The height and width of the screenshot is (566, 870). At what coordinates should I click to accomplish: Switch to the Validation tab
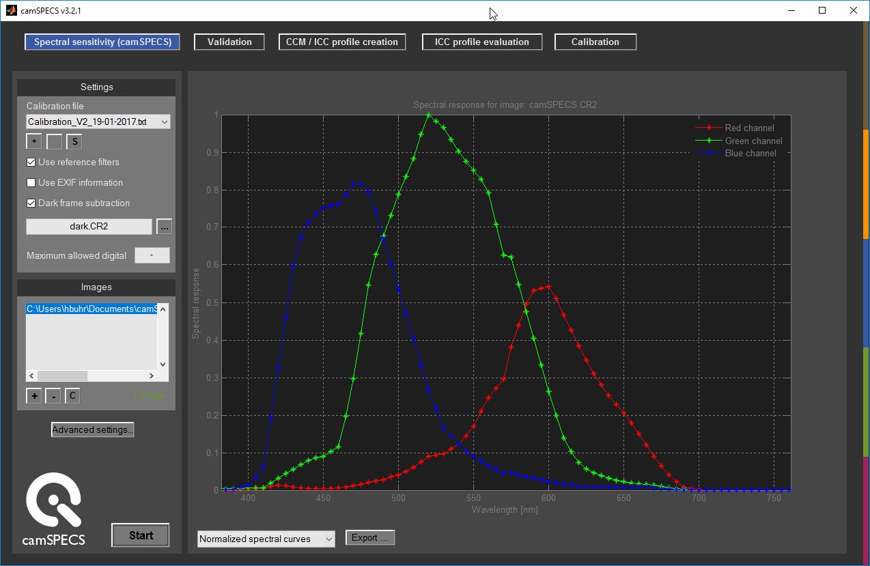pyautogui.click(x=229, y=42)
